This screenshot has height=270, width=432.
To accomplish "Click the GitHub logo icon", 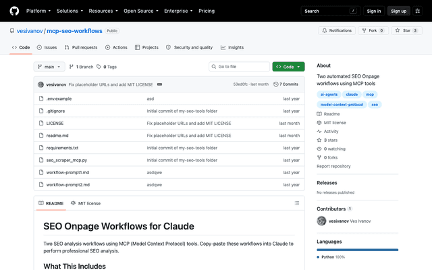I will click(14, 11).
